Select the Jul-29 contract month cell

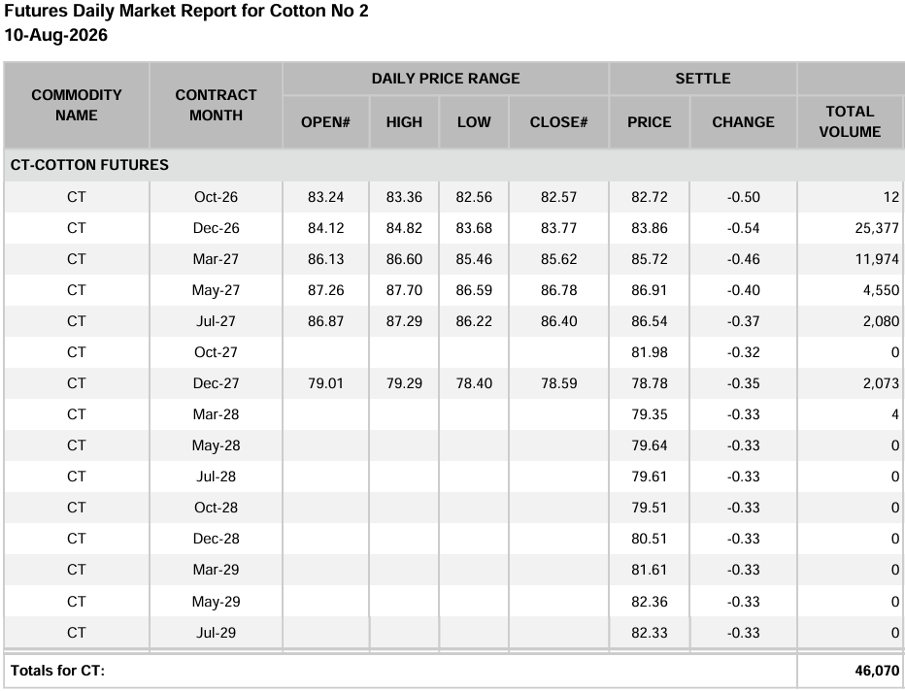(x=216, y=633)
